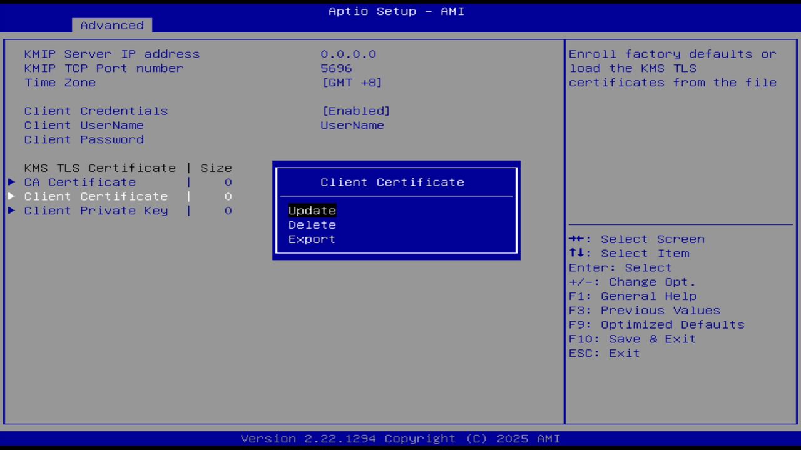Expand the Client Private Key arrow
Image resolution: width=801 pixels, height=450 pixels.
pyautogui.click(x=11, y=211)
